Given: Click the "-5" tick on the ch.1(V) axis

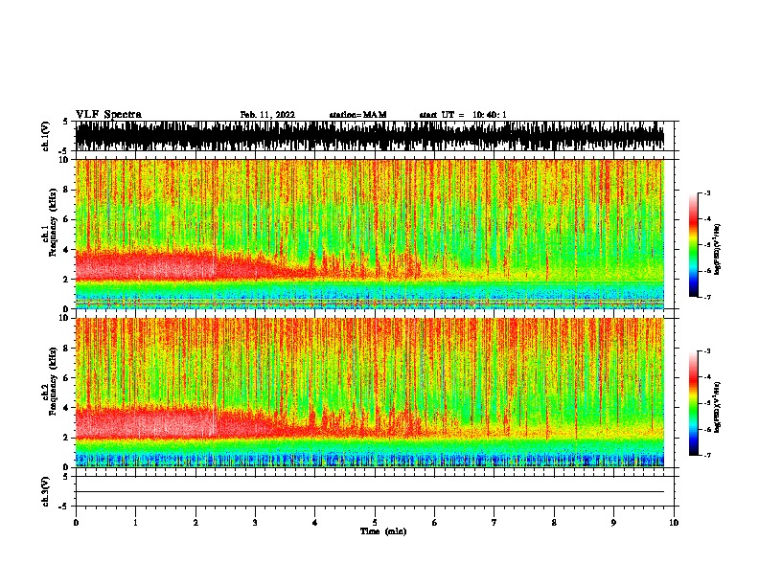Looking at the screenshot, I should tap(64, 151).
